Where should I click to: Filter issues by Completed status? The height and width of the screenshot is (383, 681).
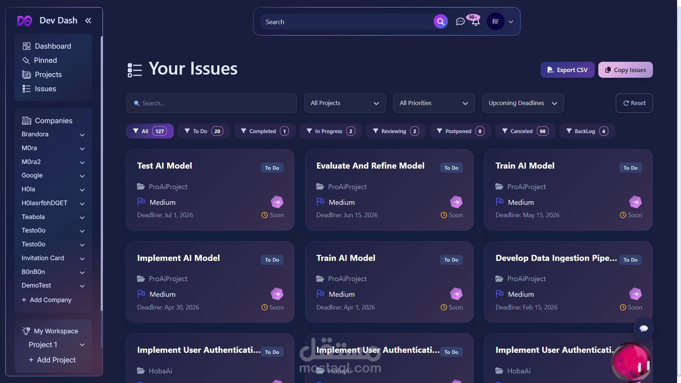[265, 131]
